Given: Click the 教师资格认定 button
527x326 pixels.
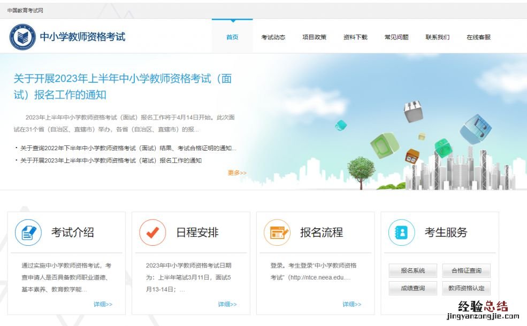Looking at the screenshot, I should coord(466,288).
